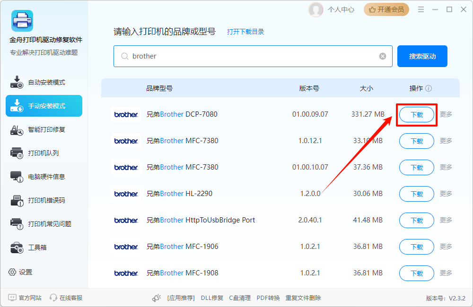Expand 更多 options for Brother HL-2290
Image resolution: width=473 pixels, height=307 pixels.
pos(446,194)
